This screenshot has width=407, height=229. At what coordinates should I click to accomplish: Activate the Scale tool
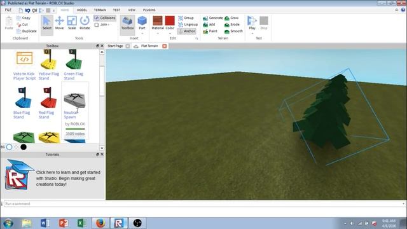[x=72, y=23]
